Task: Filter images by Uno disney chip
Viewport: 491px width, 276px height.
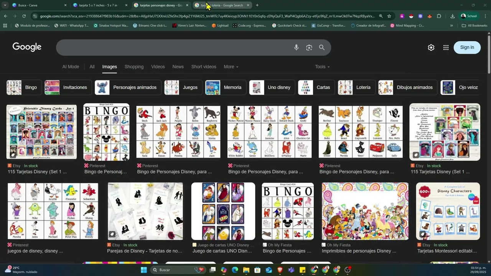Action: point(272,87)
